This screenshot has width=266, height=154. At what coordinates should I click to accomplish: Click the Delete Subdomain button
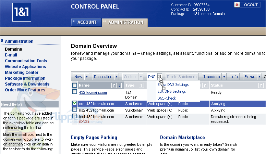coord(182,77)
